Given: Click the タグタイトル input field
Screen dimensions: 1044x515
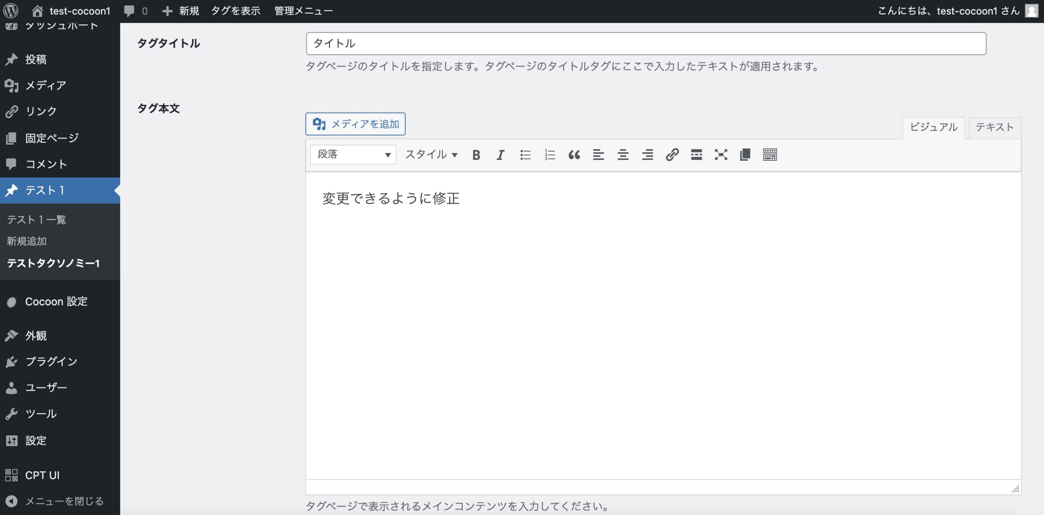Looking at the screenshot, I should click(646, 44).
